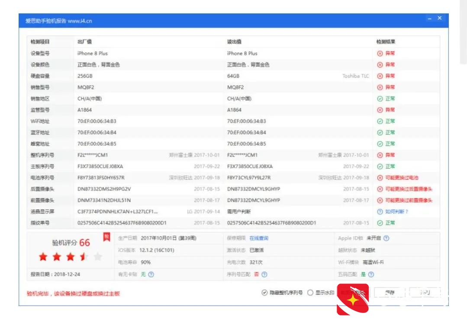Viewport: 467px width, 319px height.
Task: Click 验机评分 66 score
Action: pyautogui.click(x=71, y=242)
